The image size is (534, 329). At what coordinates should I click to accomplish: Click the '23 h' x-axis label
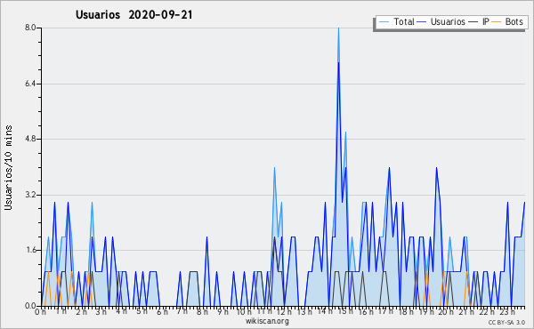[x=506, y=312]
